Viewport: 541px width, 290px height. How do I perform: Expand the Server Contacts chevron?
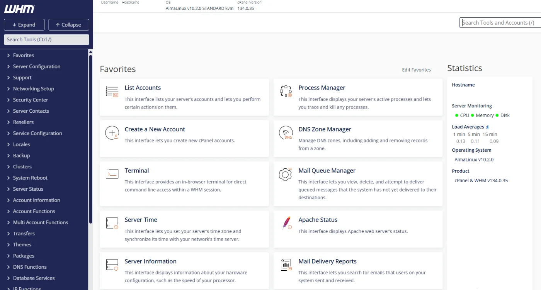point(9,111)
